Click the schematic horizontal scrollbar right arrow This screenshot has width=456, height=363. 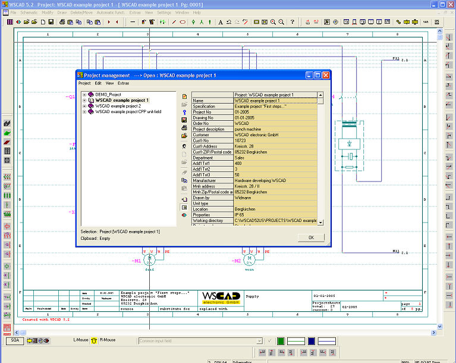click(433, 333)
